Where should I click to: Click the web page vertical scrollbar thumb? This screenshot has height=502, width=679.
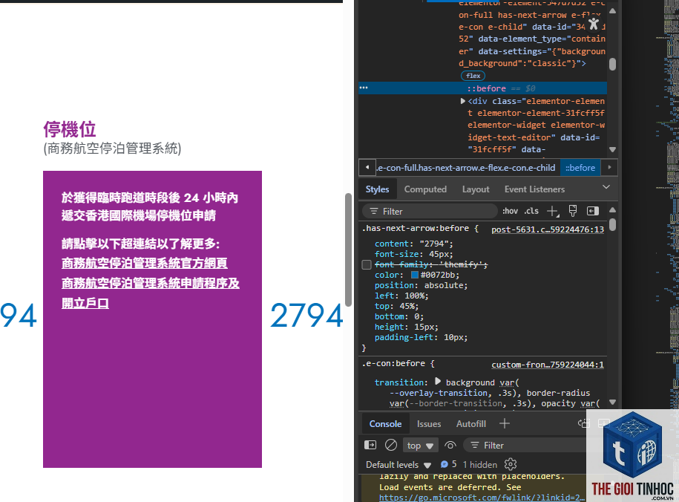point(348,250)
